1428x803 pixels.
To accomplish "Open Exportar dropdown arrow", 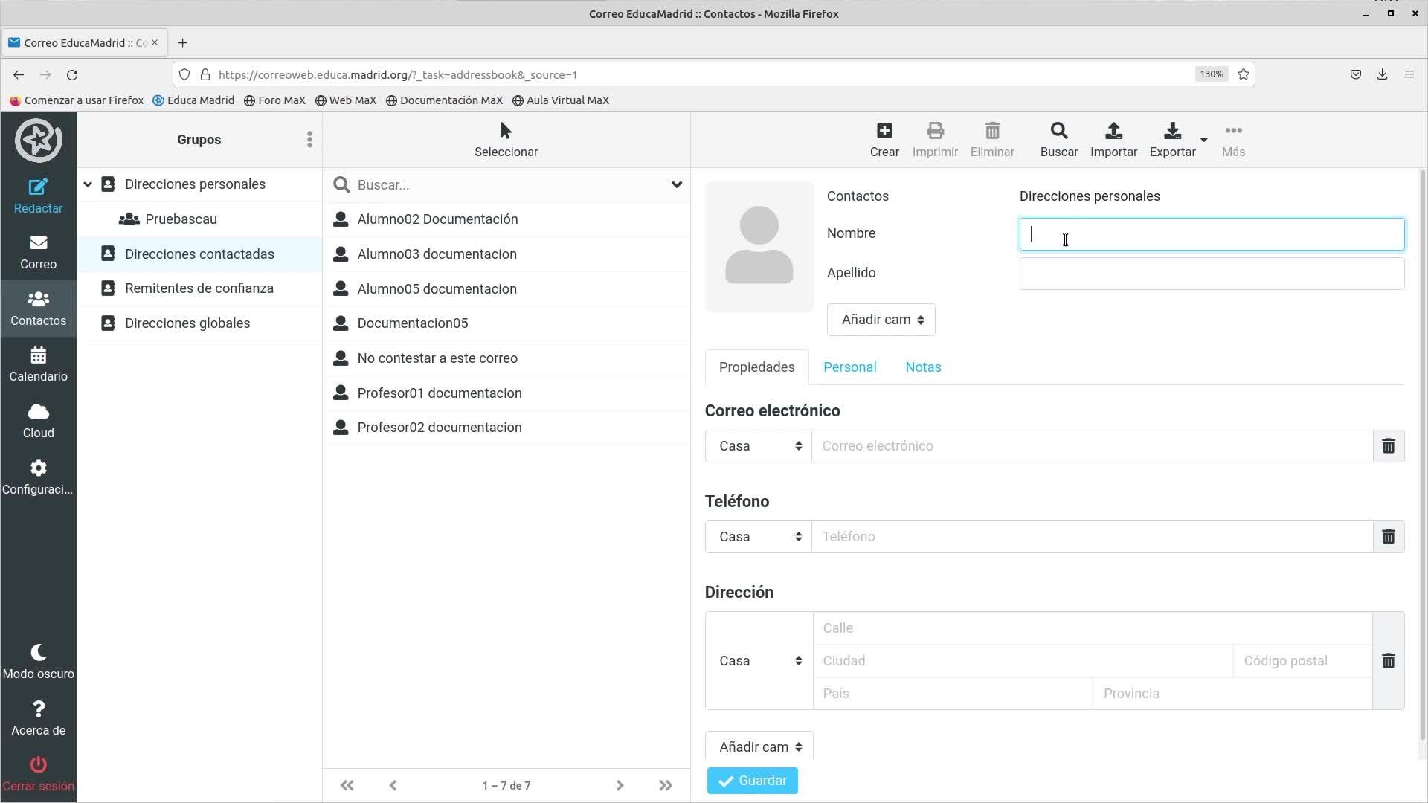I will coord(1203,140).
